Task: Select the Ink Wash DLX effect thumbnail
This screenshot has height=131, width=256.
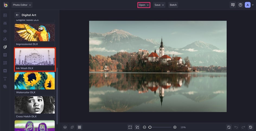Action: (35, 59)
